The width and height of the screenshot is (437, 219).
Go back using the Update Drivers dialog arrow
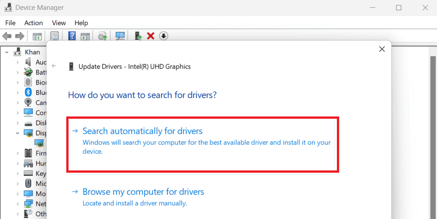pyautogui.click(x=54, y=66)
